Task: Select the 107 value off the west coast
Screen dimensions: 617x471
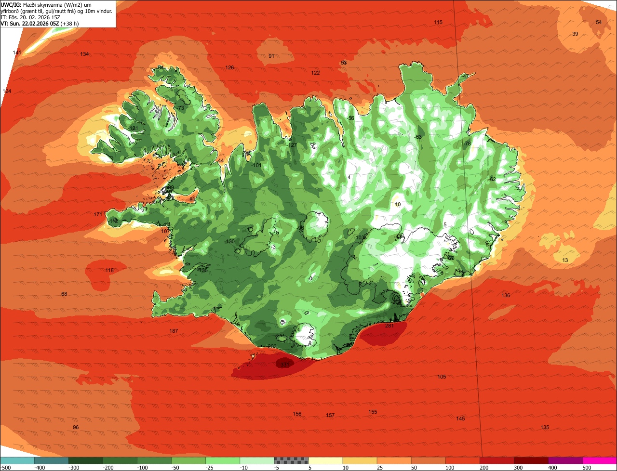Action: [x=165, y=231]
